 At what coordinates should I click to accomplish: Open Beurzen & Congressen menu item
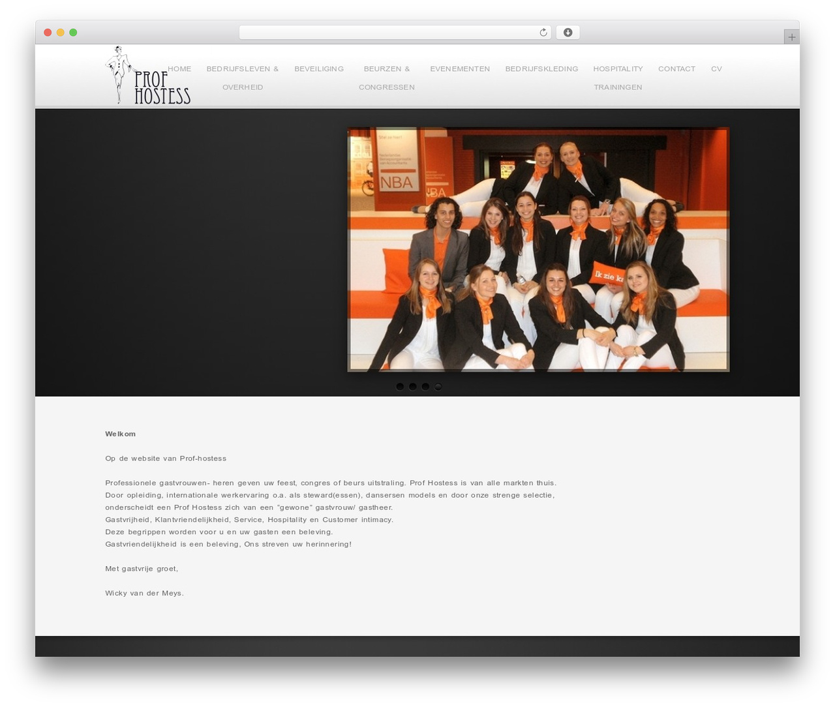(x=387, y=78)
